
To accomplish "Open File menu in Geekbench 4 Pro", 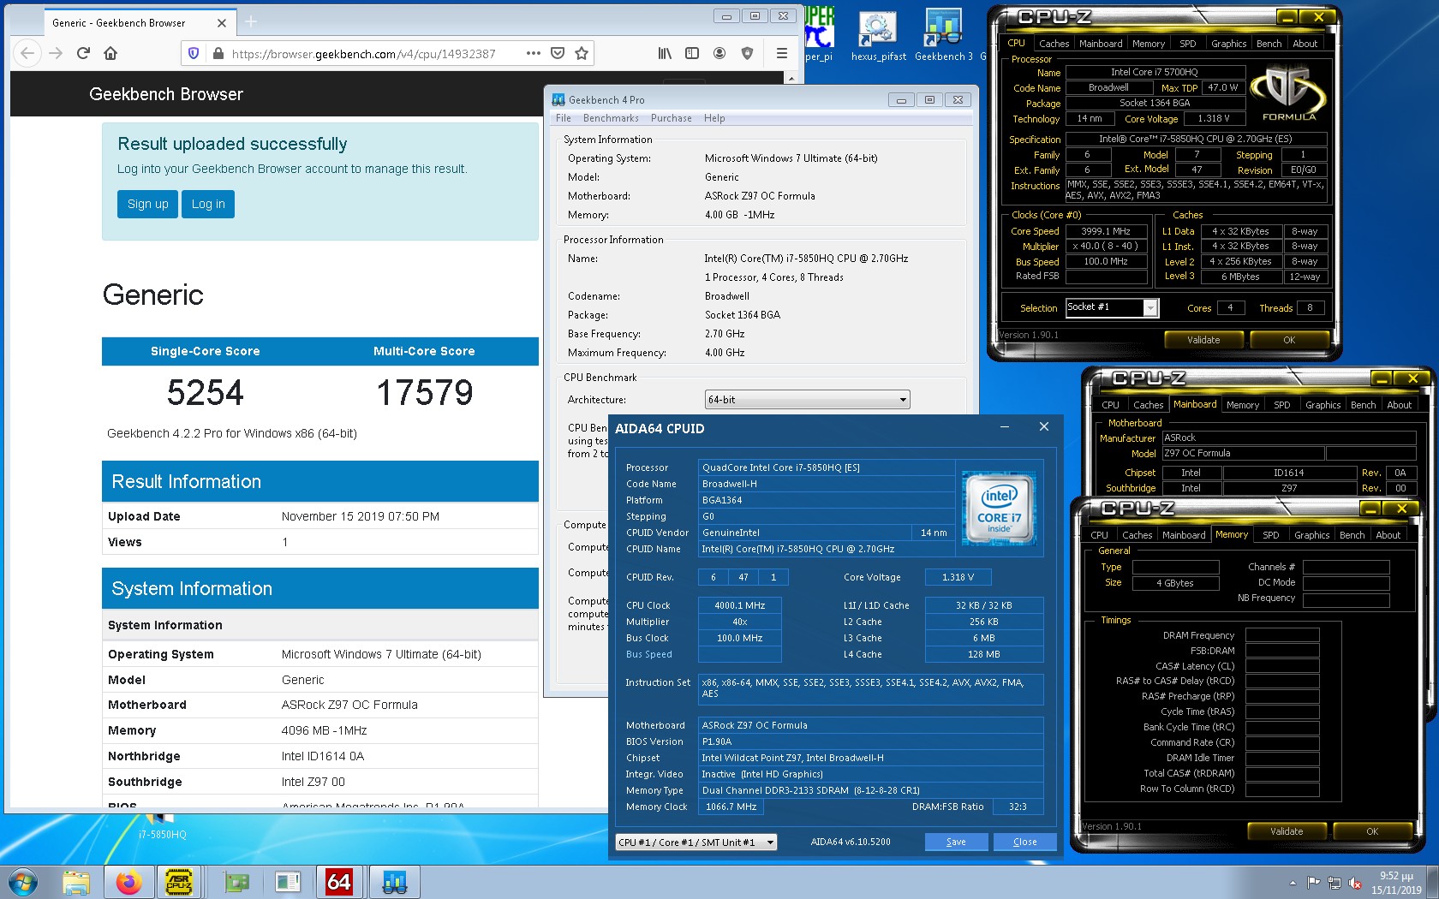I will (563, 118).
